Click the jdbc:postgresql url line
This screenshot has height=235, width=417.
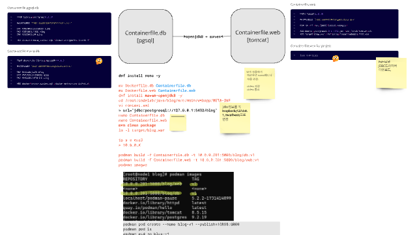tap(168, 110)
